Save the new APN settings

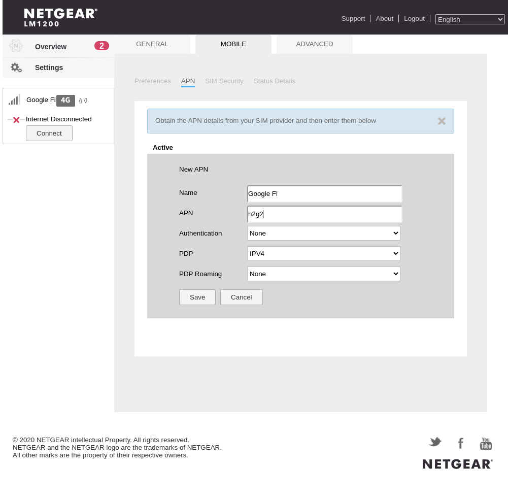[x=197, y=297]
